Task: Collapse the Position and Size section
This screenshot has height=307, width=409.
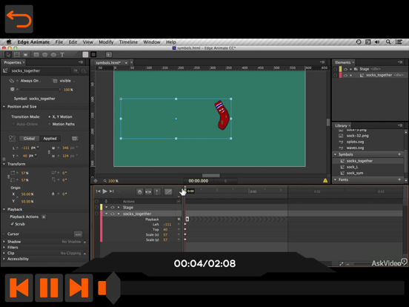Action: tap(4, 107)
